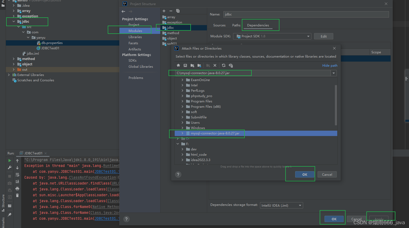Collapse the jdbc folder in project tree
The image size is (409, 228).
pyautogui.click(x=14, y=21)
